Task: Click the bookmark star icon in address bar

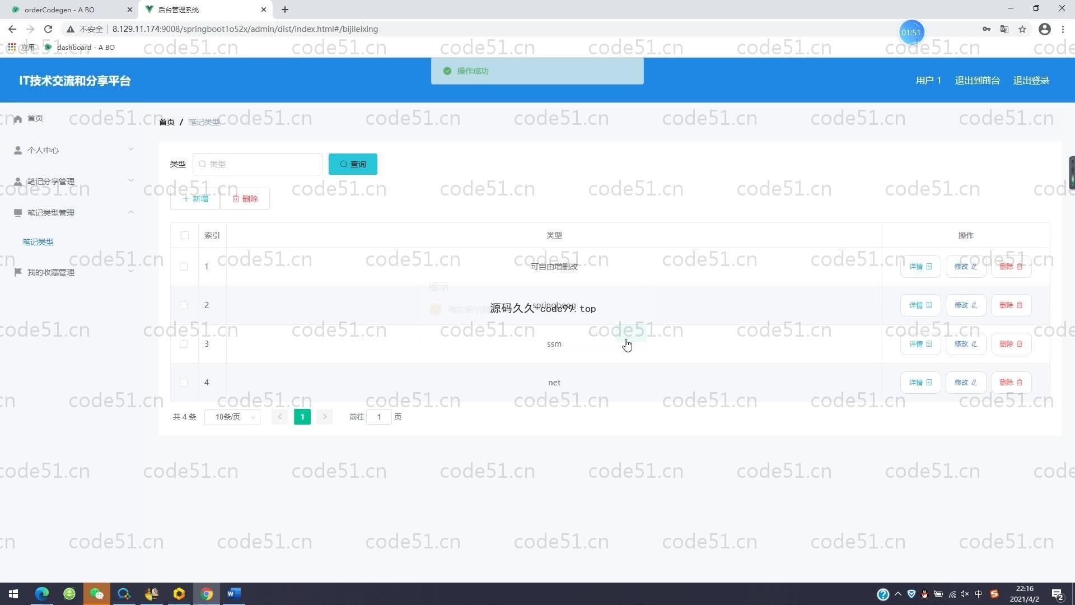Action: pyautogui.click(x=1022, y=29)
